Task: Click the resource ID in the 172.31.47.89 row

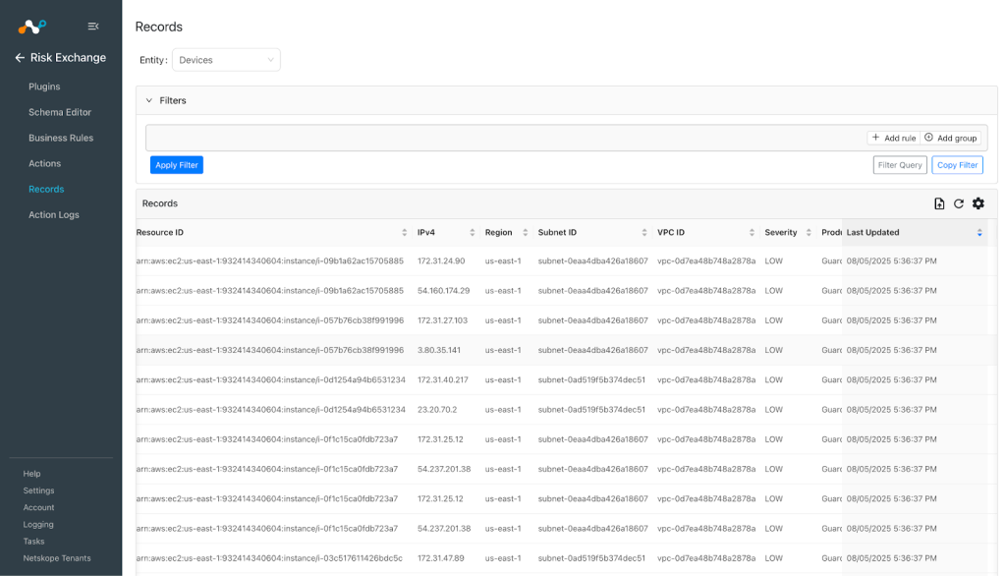Action: 269,558
